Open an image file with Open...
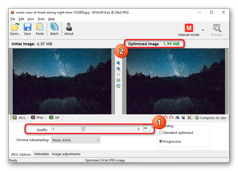Image resolution: width=238 pixels, height=171 pixels. pyautogui.click(x=15, y=29)
